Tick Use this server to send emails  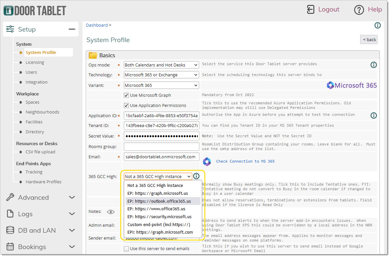126,248
